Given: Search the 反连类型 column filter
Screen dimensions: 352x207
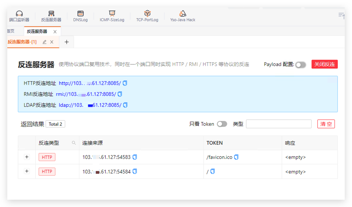Looking at the screenshot, I should coord(74,143).
